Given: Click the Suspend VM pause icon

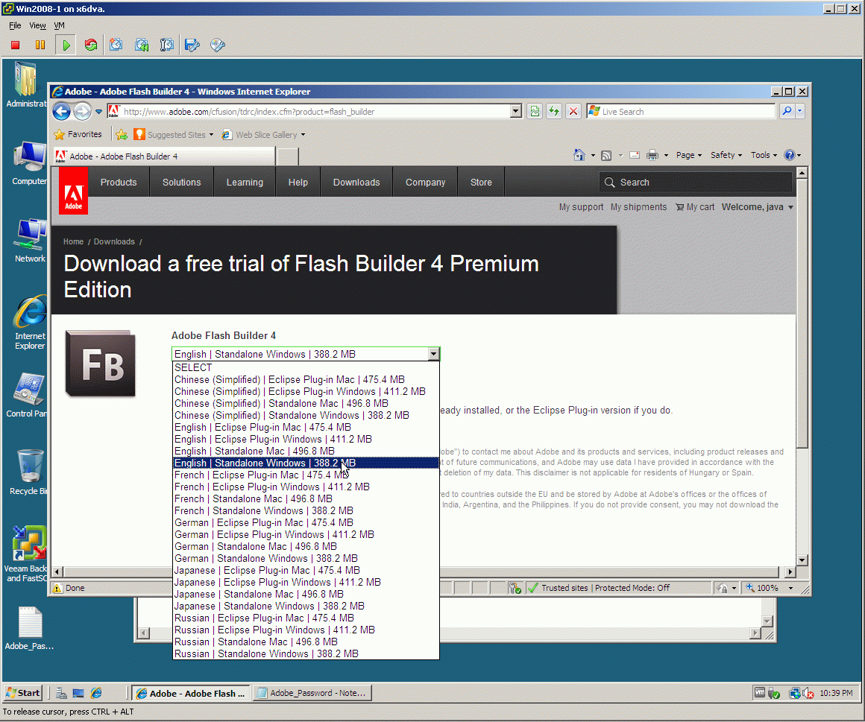Looking at the screenshot, I should click(x=40, y=45).
